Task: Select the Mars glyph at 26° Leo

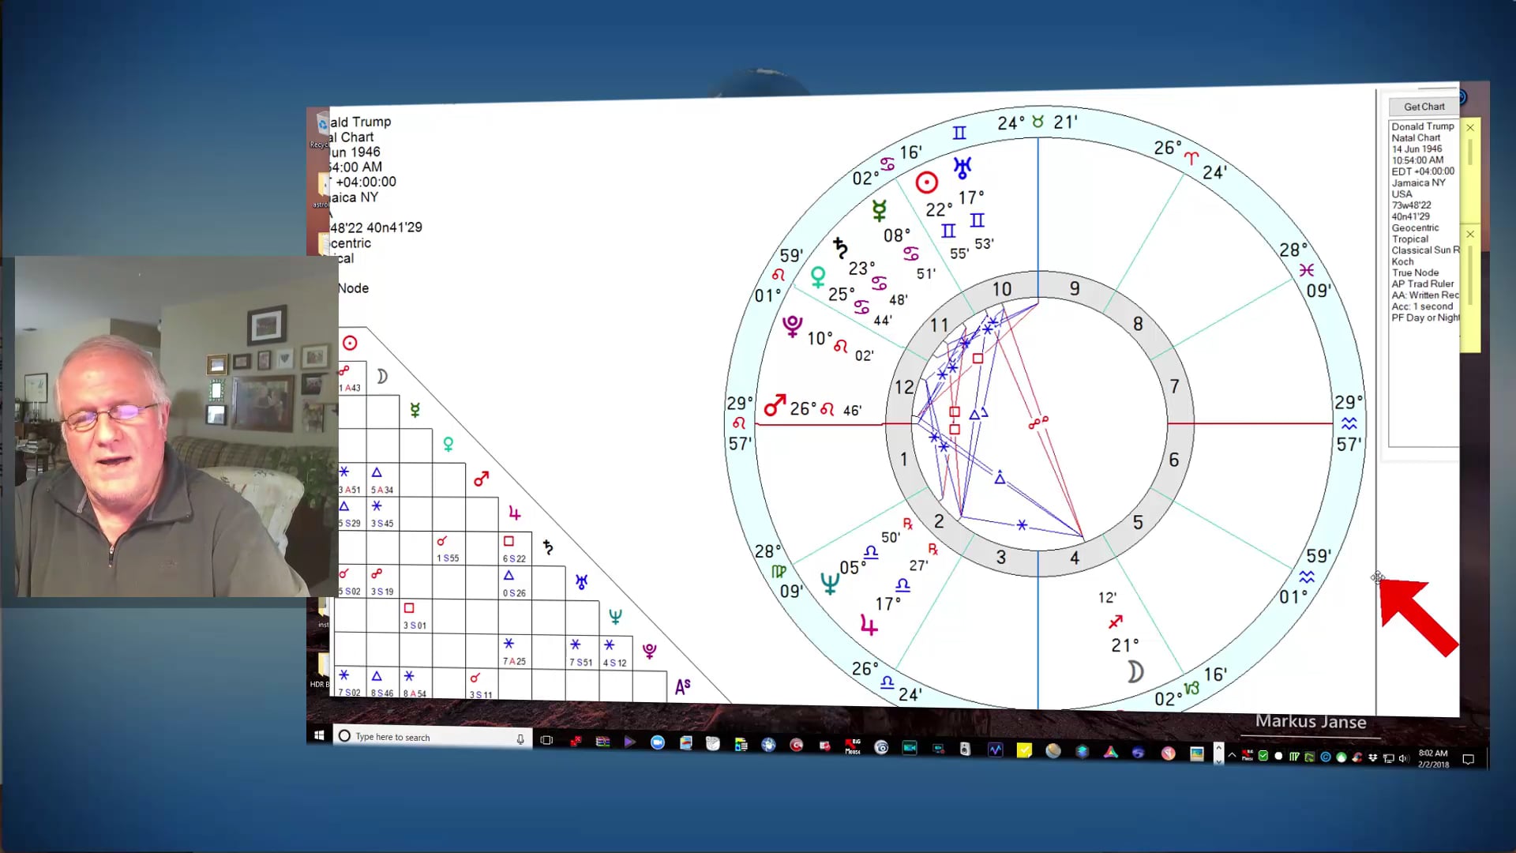Action: 775,406
